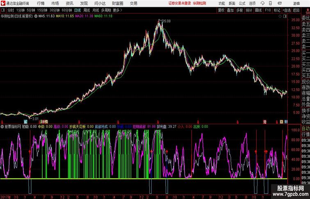This screenshot has height=199, width=310.
Task: Open the 资讯 menu
Action: click(69, 3)
